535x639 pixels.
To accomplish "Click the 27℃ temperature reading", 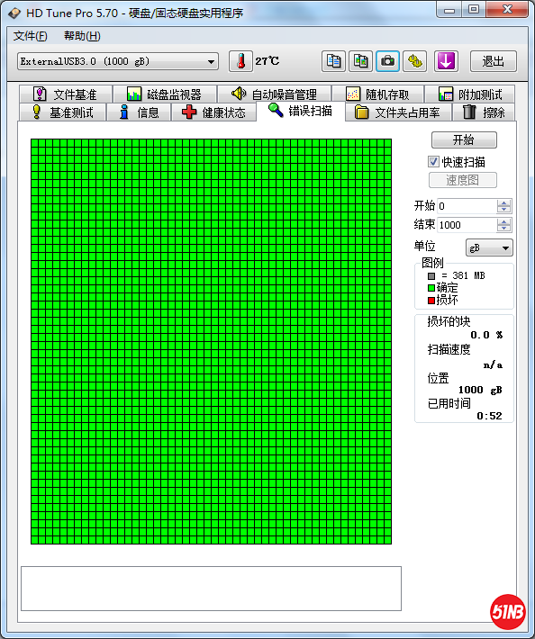I will [267, 61].
